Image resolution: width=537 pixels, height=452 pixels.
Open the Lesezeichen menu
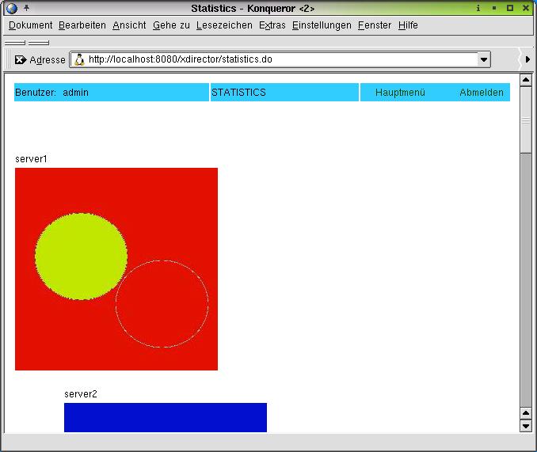pos(224,25)
